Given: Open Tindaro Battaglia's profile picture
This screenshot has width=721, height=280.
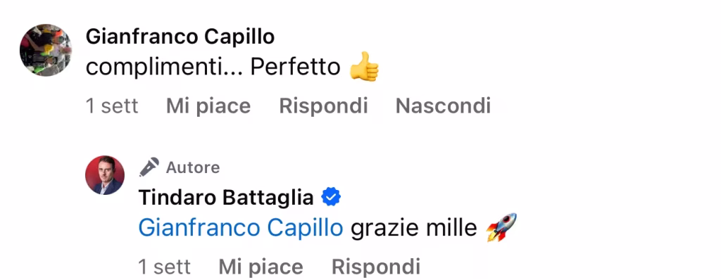Looking at the screenshot, I should point(105,175).
